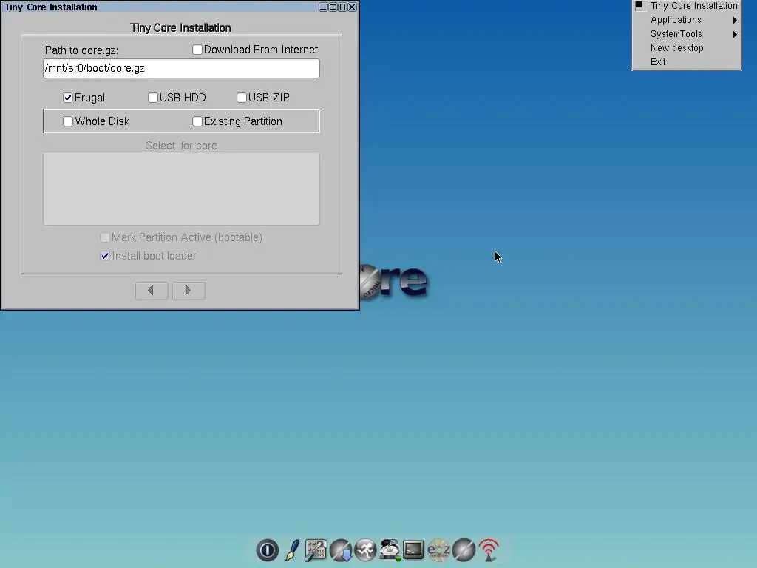Go to the next installer page arrow
The height and width of the screenshot is (568, 757).
[x=189, y=291]
